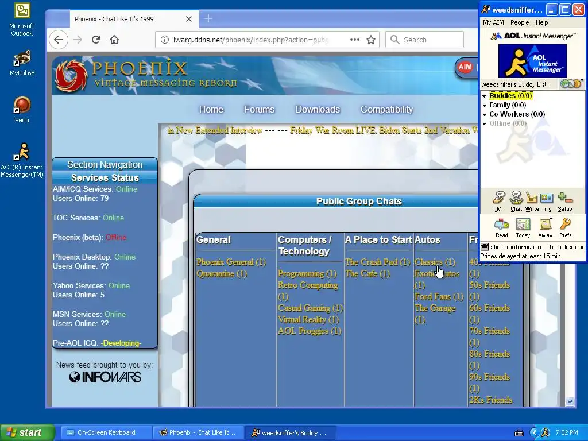588x441 pixels.
Task: Open a new browser tab
Action: 208,18
